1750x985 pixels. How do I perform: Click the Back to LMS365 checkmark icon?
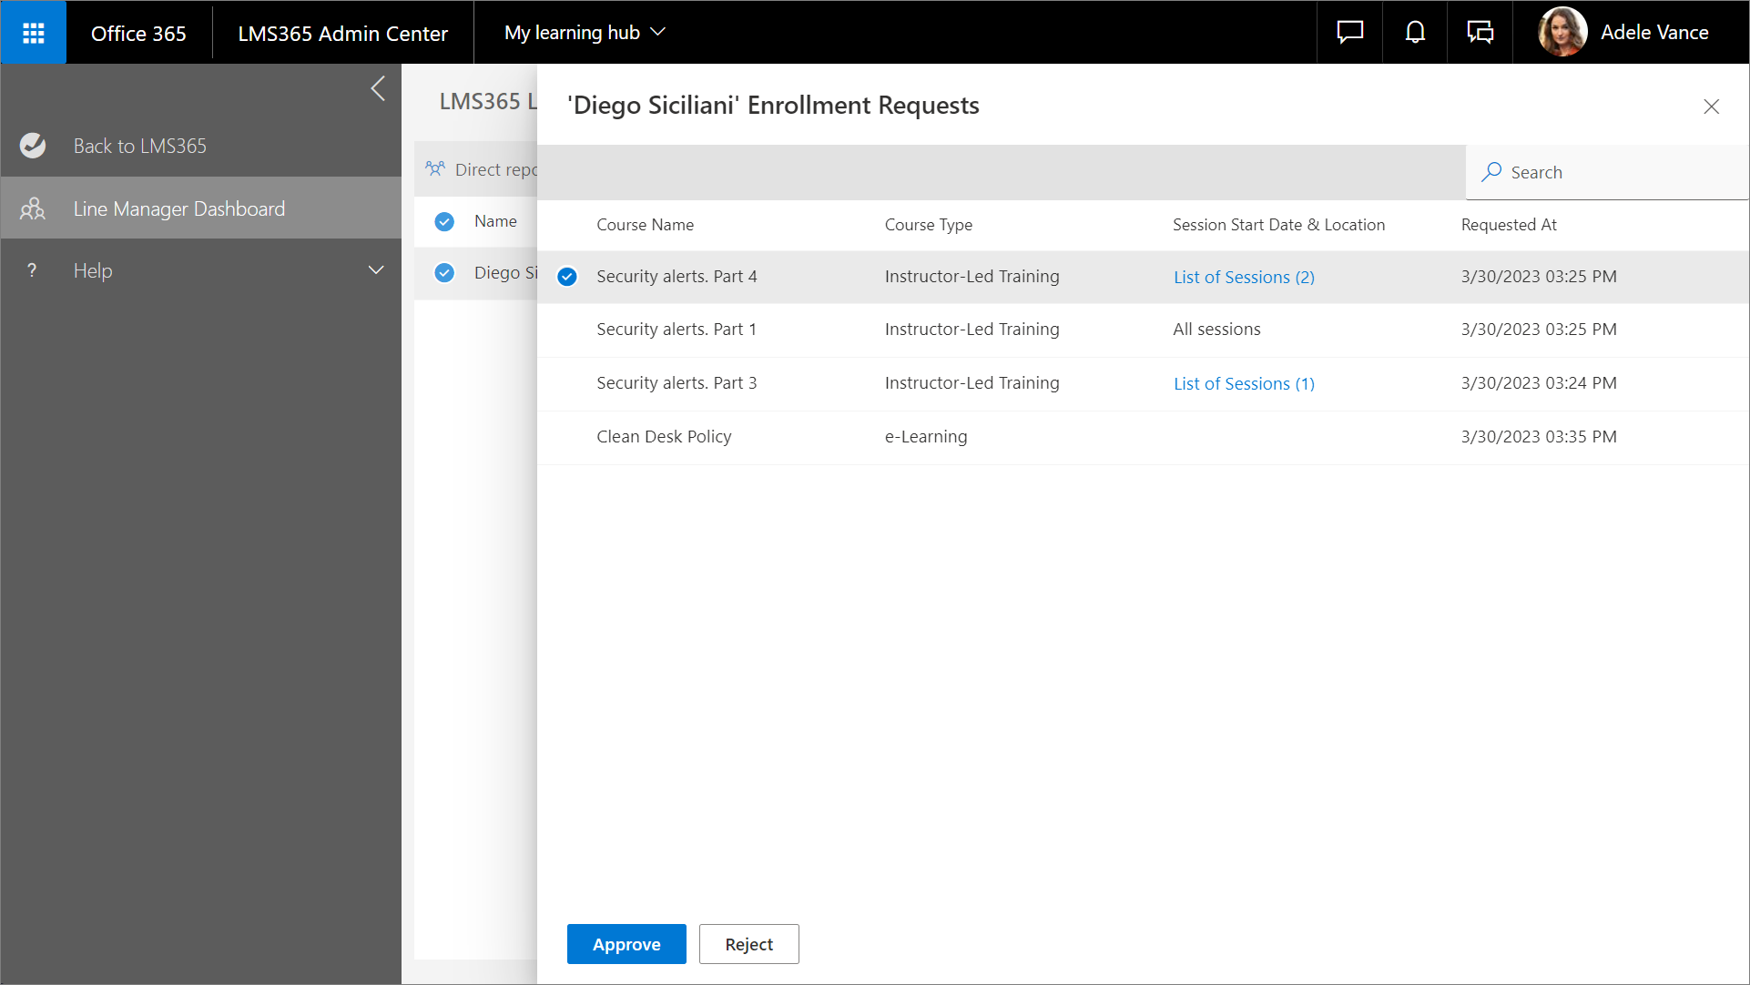[x=33, y=146]
